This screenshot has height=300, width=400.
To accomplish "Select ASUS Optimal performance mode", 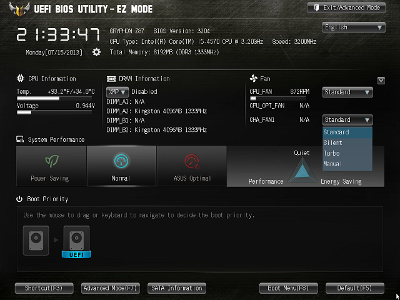I will pos(192,166).
